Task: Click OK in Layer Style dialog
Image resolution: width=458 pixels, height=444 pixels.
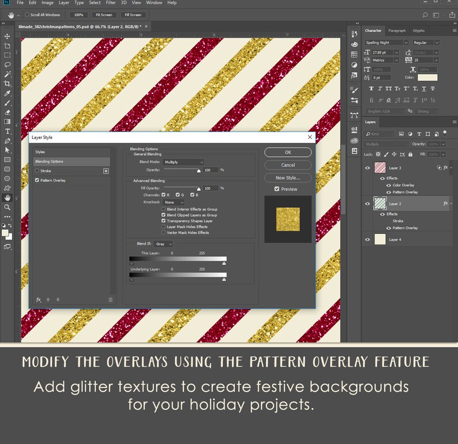Action: pos(288,152)
